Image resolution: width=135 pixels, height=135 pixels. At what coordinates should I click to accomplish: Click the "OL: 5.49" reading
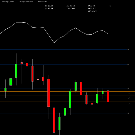92,11
